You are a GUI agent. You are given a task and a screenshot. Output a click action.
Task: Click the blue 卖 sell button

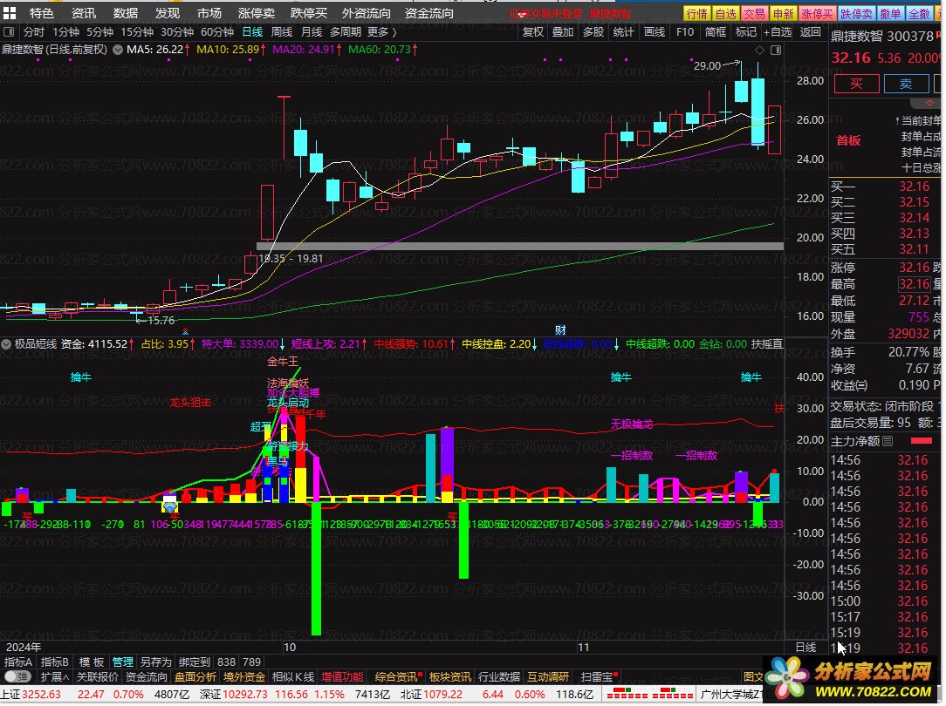pos(906,83)
